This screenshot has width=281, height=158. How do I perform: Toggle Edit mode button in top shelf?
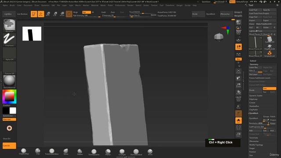tap(34, 14)
